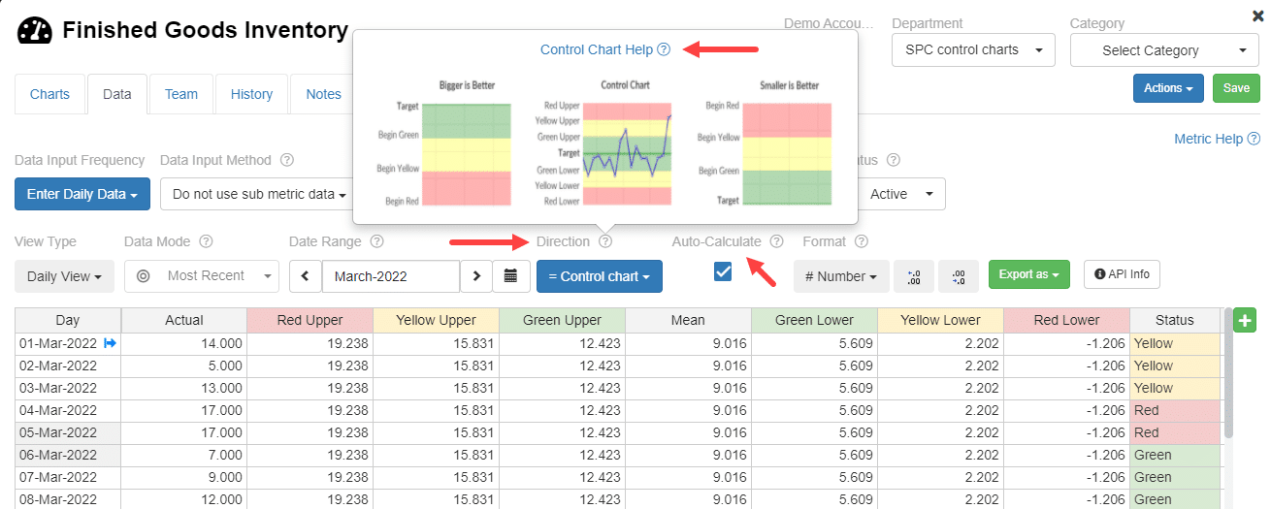Click the green plus add column button
The image size is (1271, 509).
pyautogui.click(x=1245, y=320)
